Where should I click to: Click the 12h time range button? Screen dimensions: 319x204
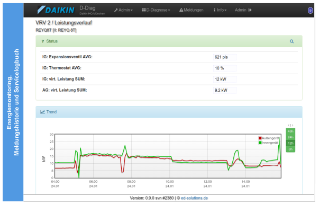click(x=290, y=143)
